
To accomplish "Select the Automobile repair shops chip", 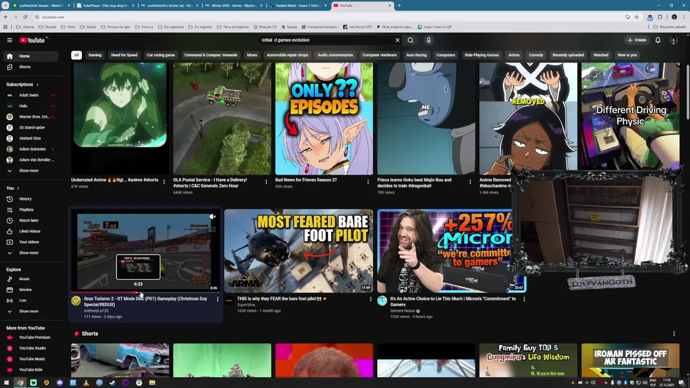I will pos(287,55).
